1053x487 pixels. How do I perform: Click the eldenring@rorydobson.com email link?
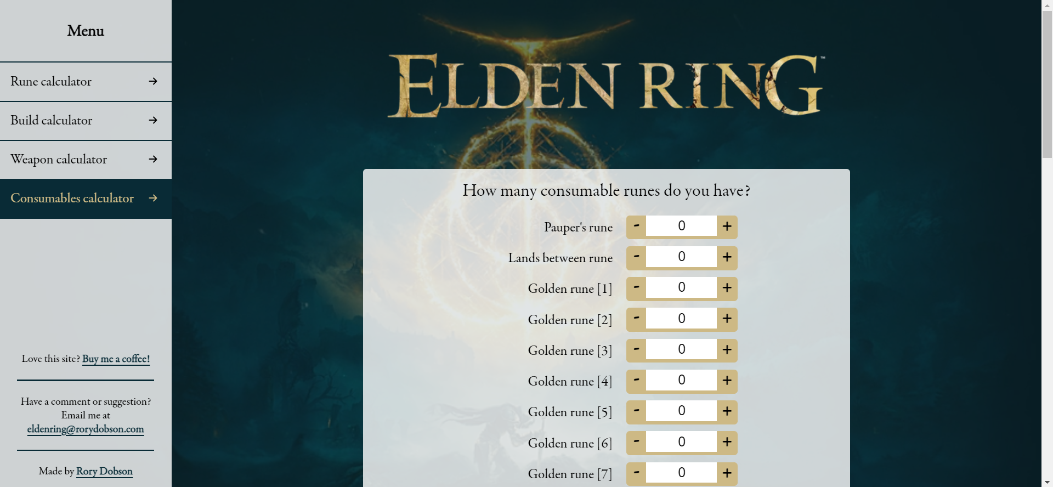tap(86, 429)
